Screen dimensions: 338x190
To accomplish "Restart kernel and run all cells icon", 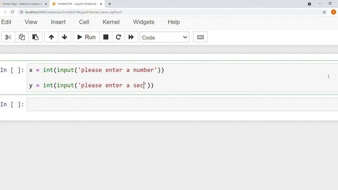I will tap(131, 37).
